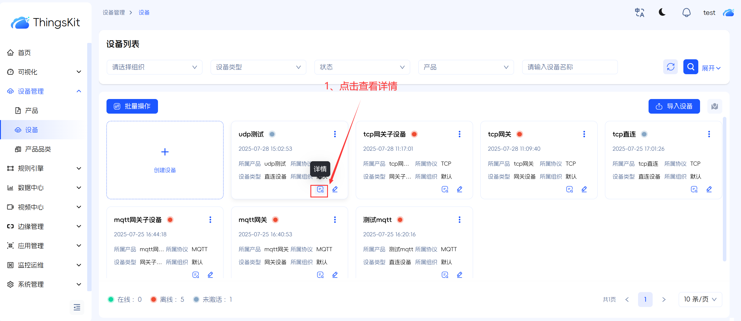
Task: Click the language translation icon
Action: click(x=639, y=13)
